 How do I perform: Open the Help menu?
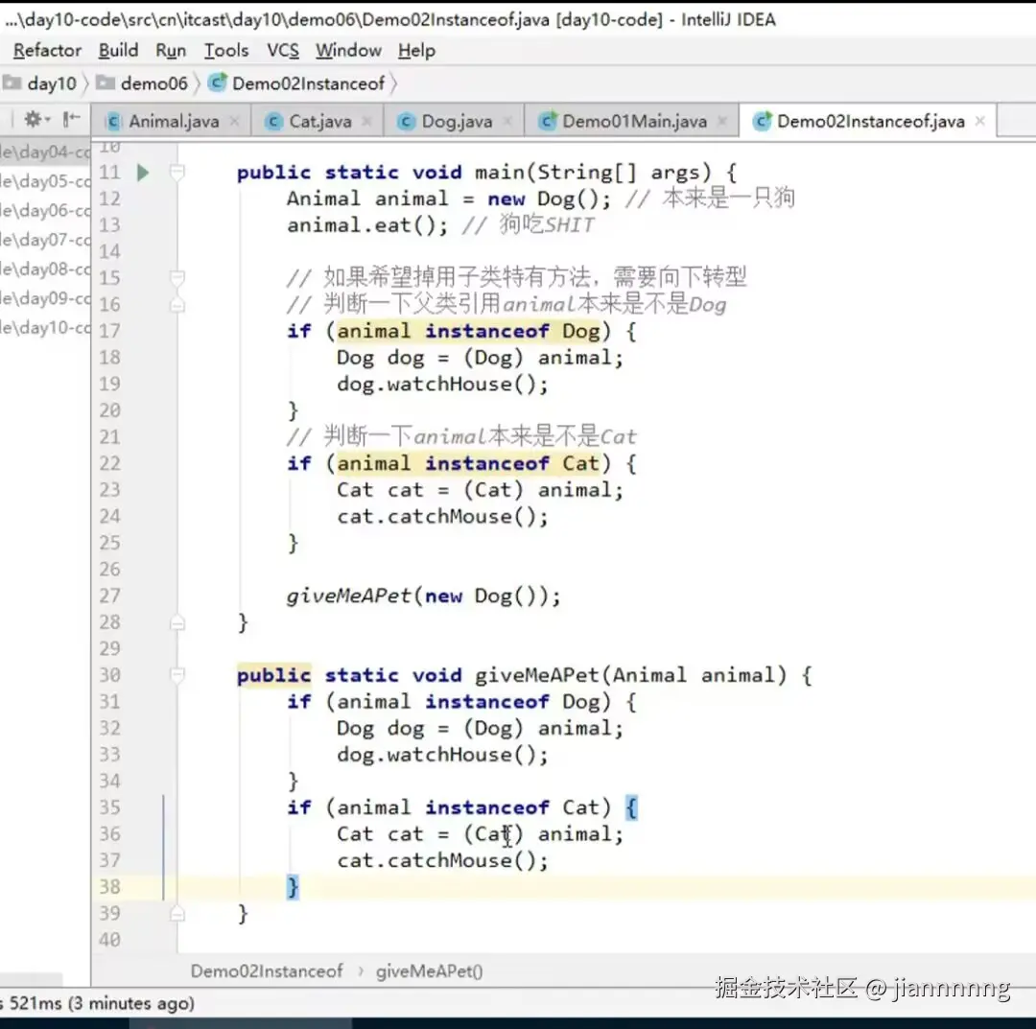tap(416, 50)
